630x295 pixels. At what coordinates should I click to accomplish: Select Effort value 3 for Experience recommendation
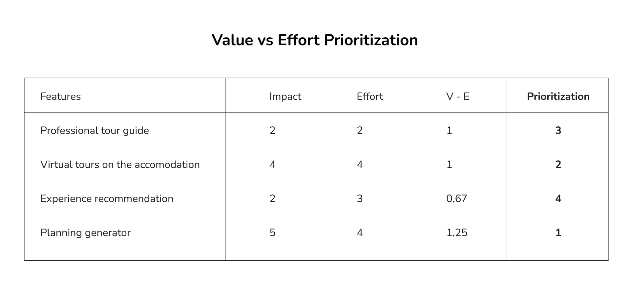click(360, 199)
